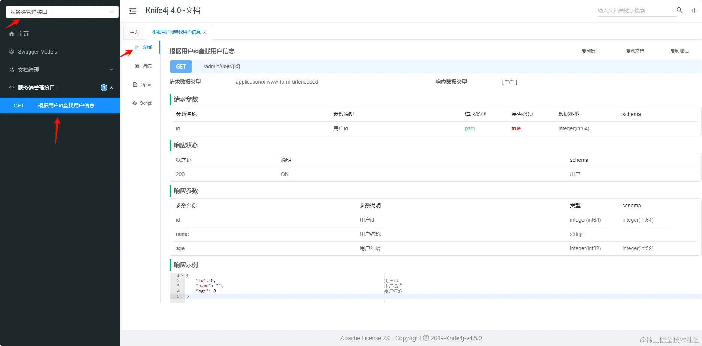Select the 根据用户id查找用户信息 tab

tap(177, 32)
